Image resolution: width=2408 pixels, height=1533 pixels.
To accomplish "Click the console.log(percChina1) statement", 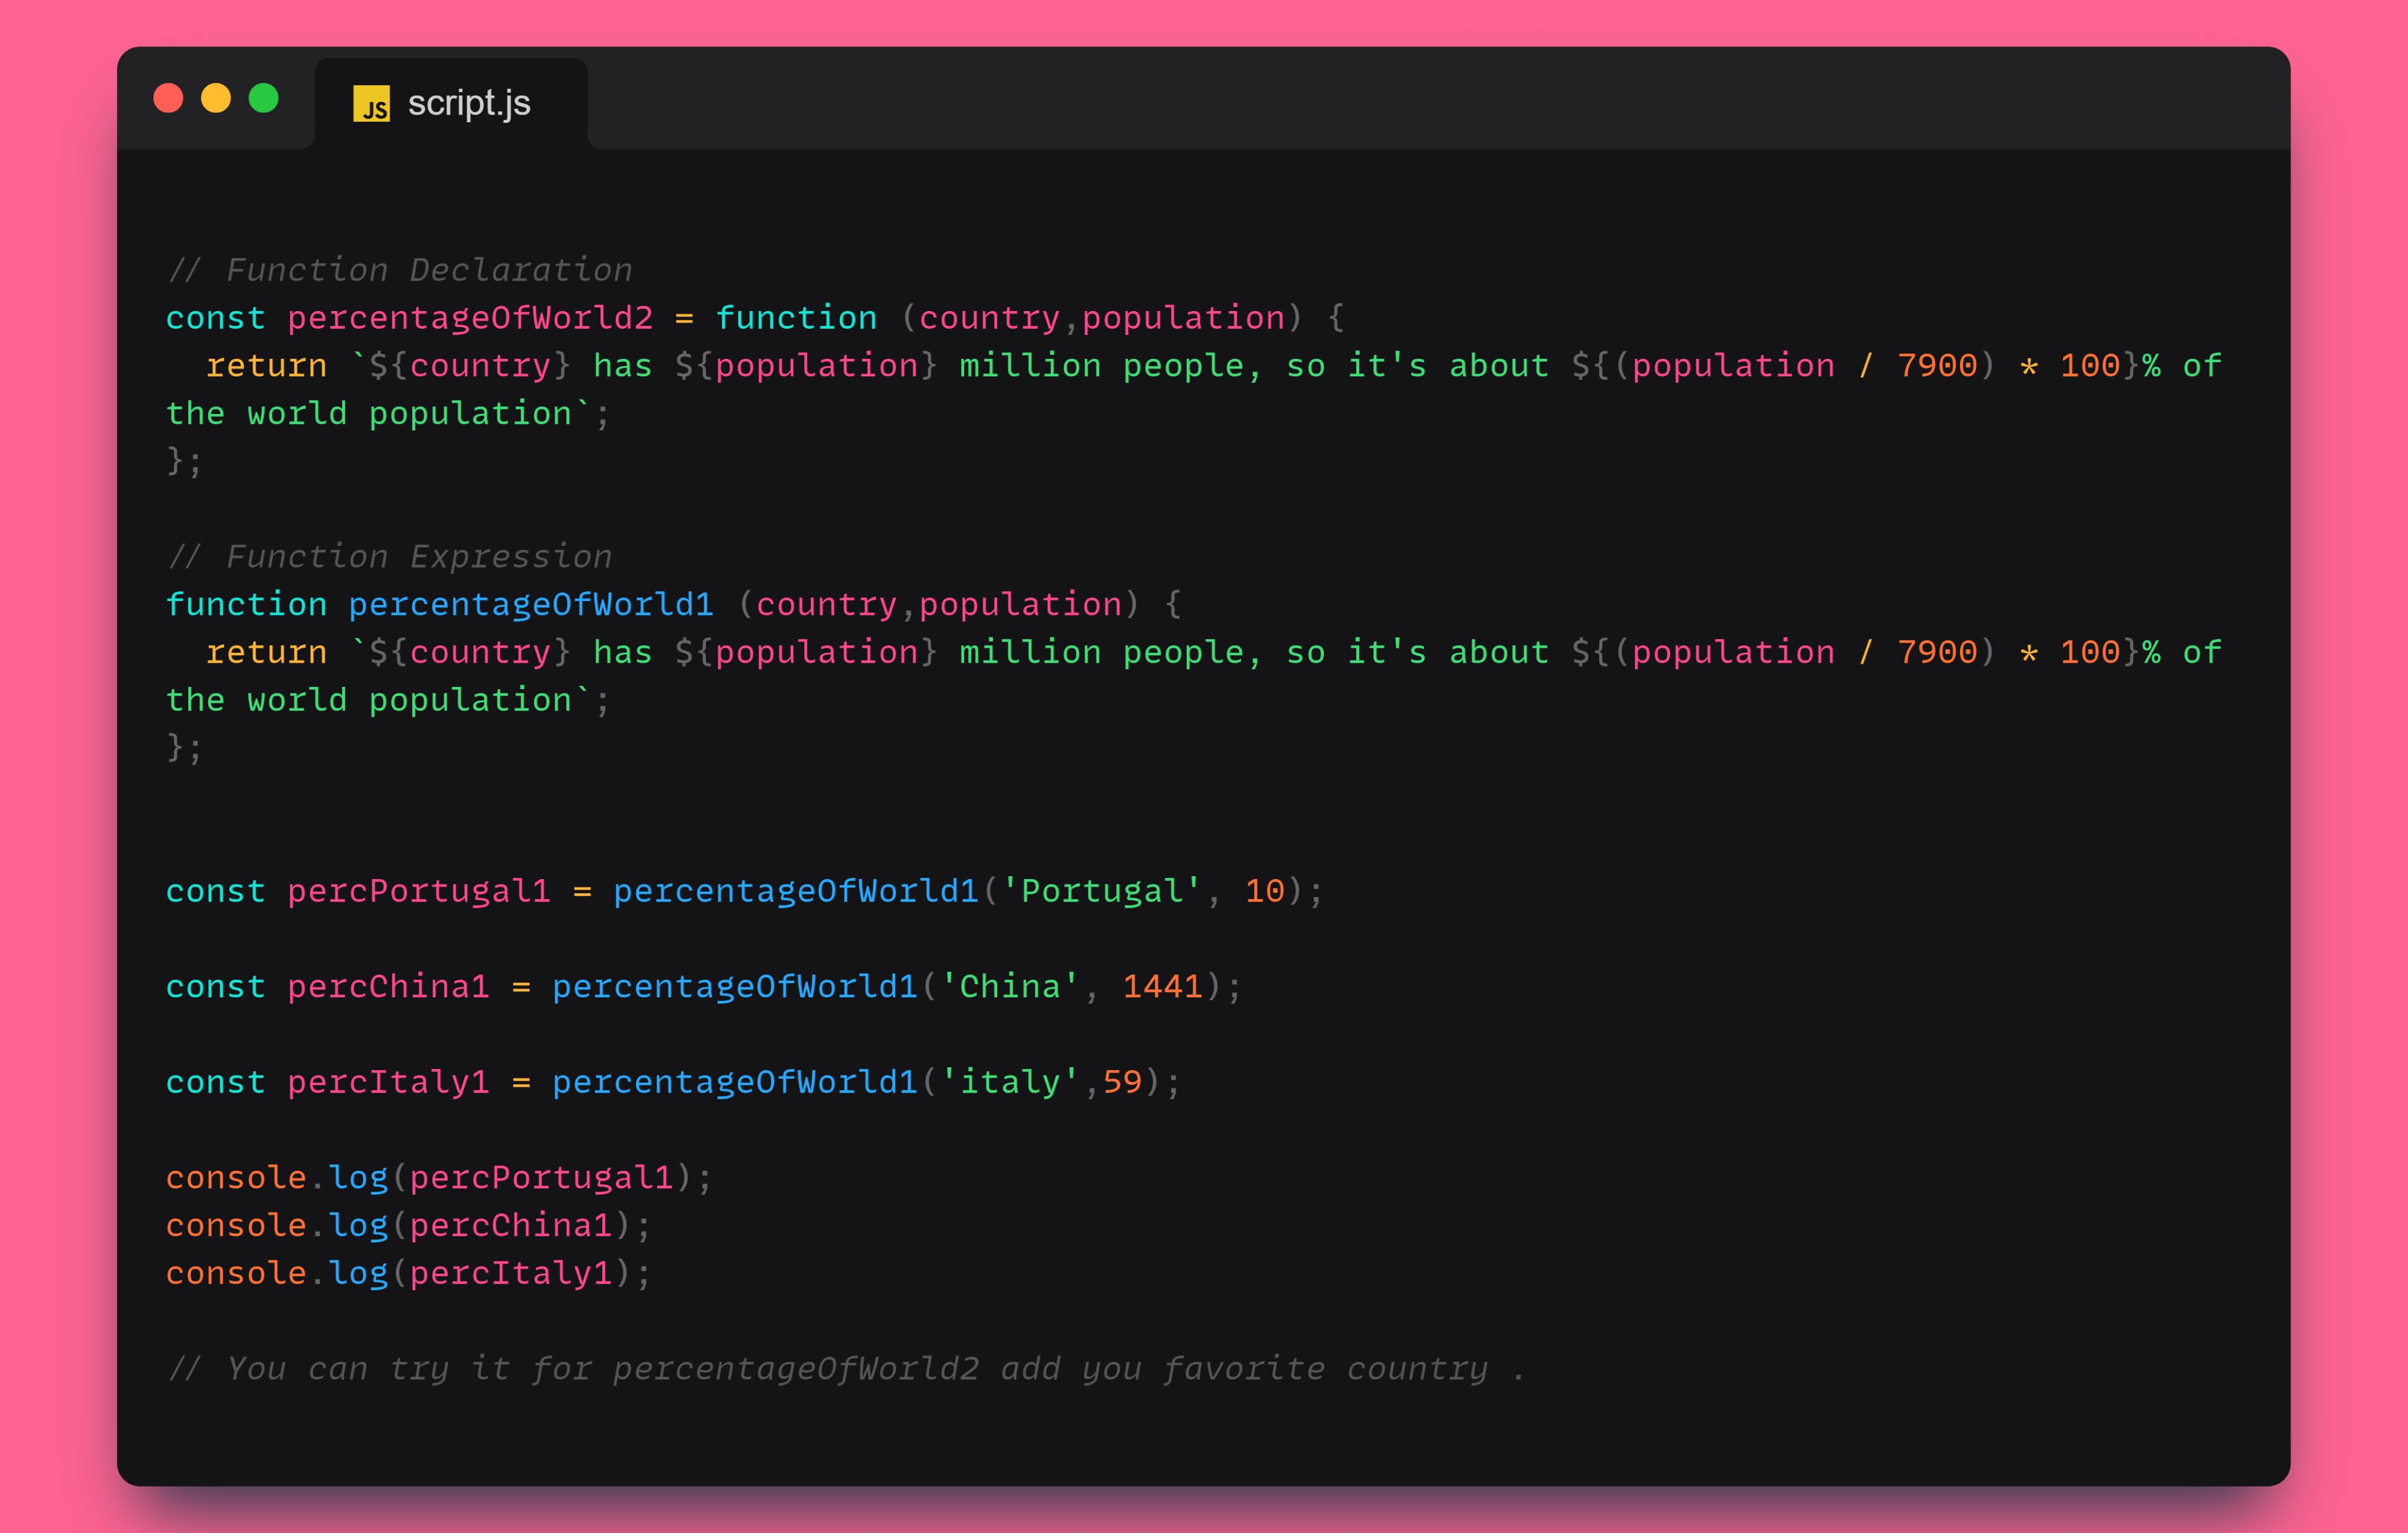I will click(x=408, y=1225).
